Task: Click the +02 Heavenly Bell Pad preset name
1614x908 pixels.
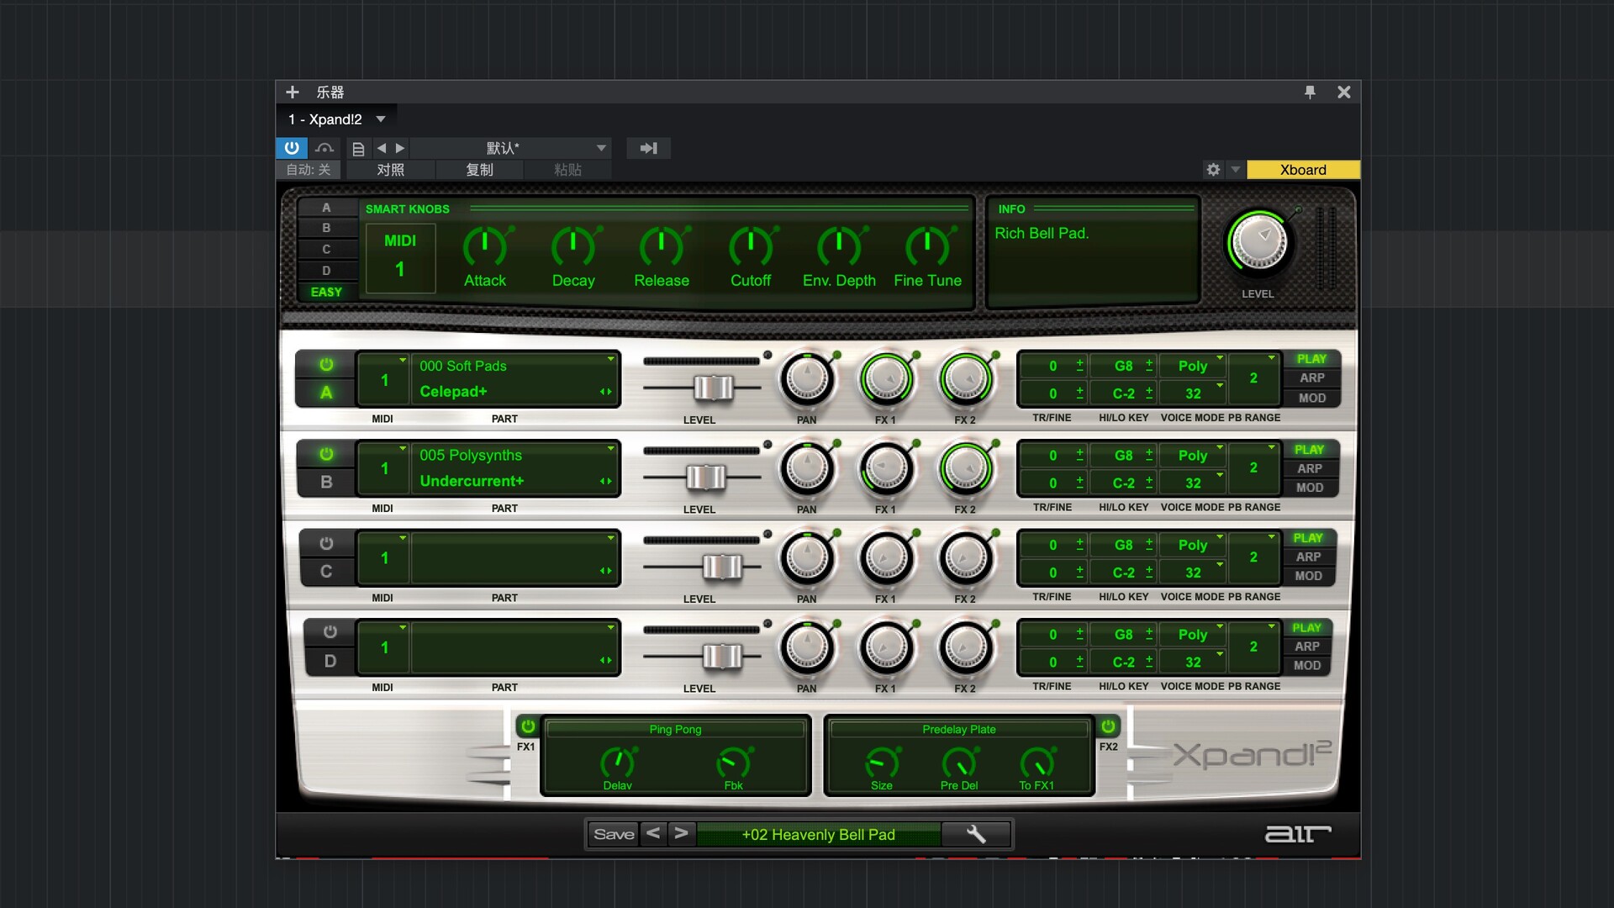Action: (x=819, y=834)
